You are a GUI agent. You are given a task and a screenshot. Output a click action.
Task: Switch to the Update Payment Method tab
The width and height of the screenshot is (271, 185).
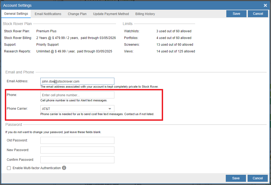[111, 14]
